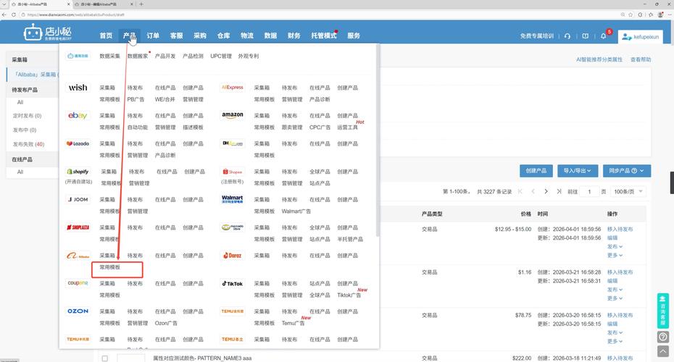Tick the 属性对应测试颜色 row checkbox
Screen dimensions: 674x362
tap(105, 358)
